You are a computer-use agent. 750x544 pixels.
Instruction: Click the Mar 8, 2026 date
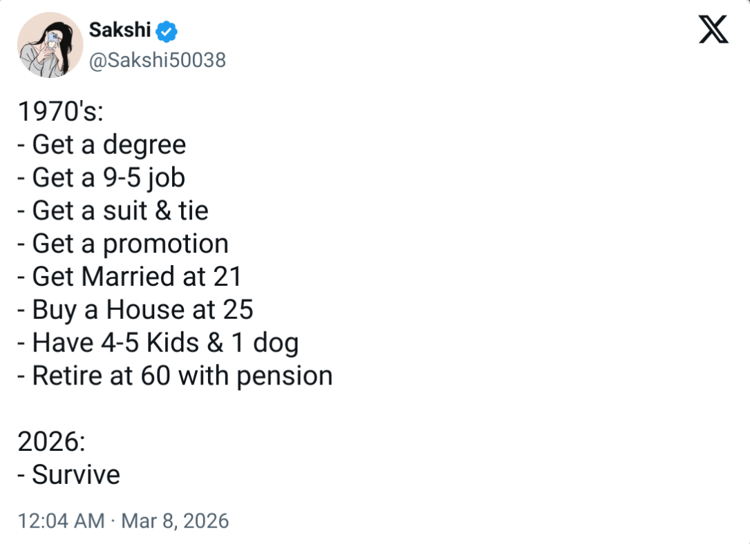tap(175, 521)
